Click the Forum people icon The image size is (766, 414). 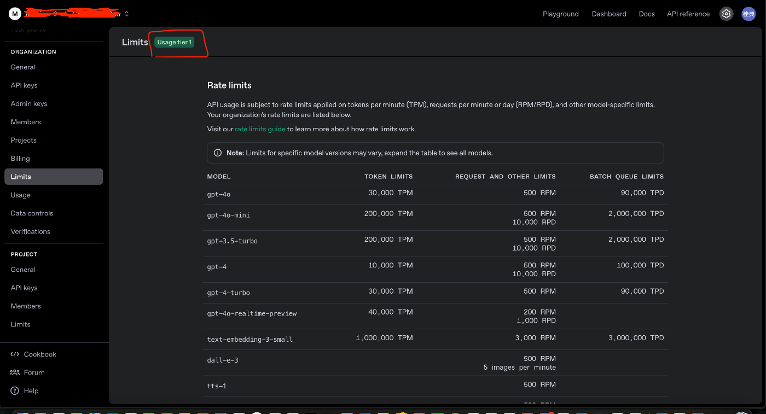(x=15, y=372)
